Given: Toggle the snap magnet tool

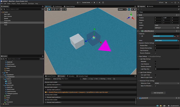Looking at the screenshot, I should [x=59, y=9].
